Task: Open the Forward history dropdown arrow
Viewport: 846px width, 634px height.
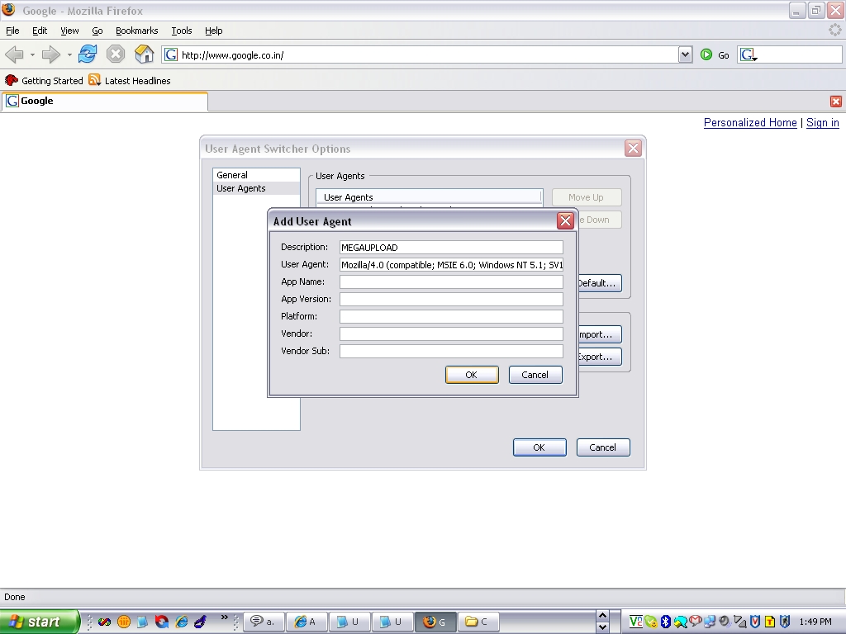Action: tap(69, 55)
